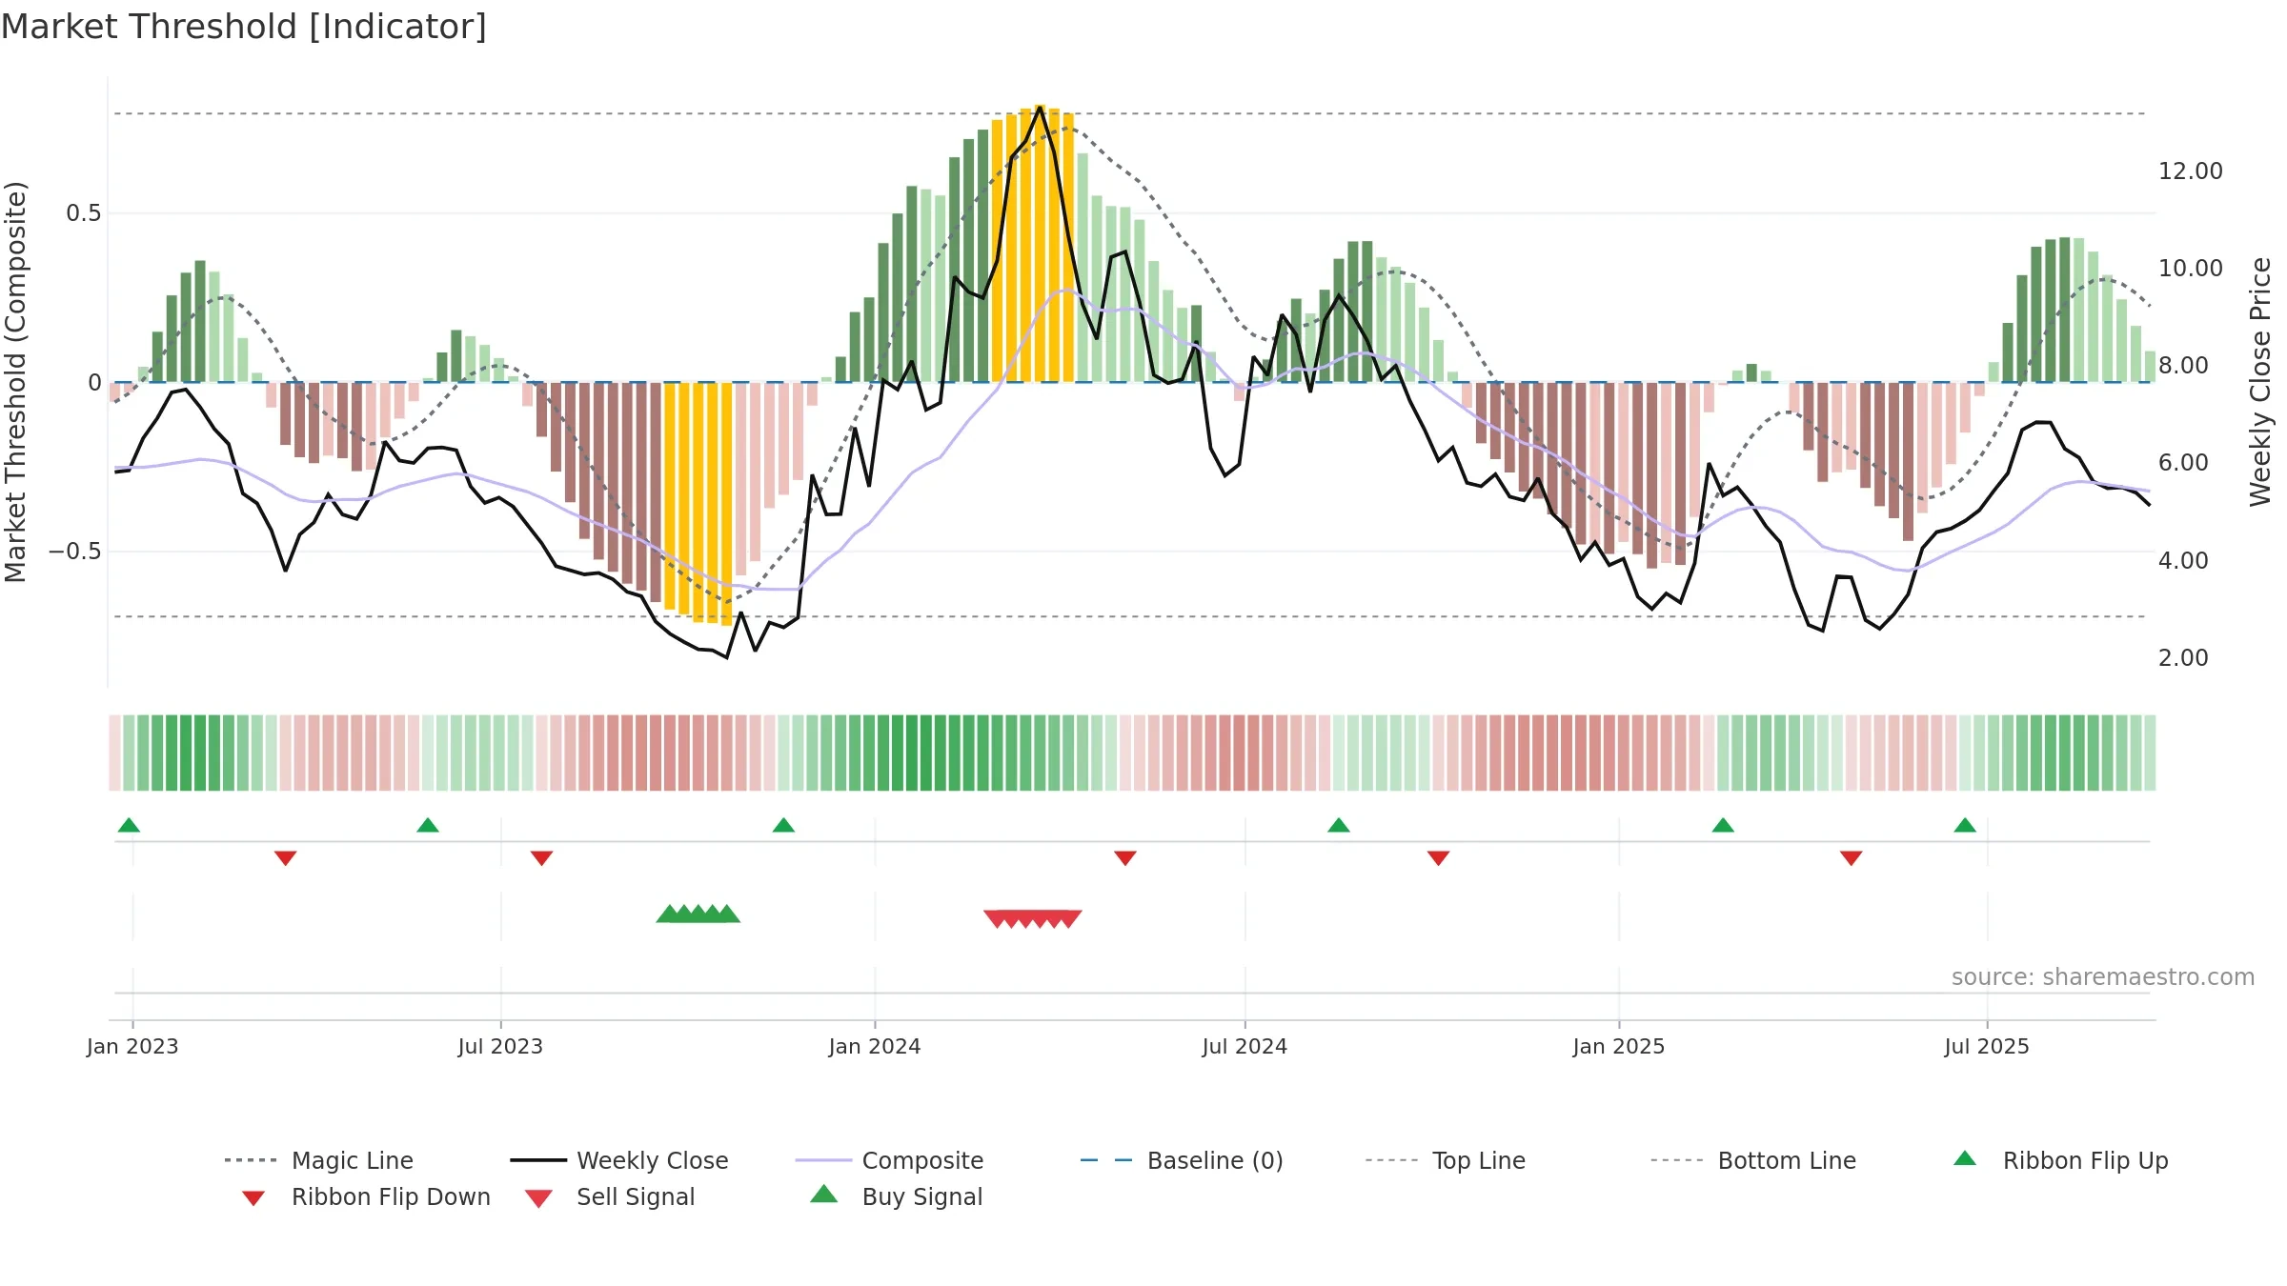2287x1286 pixels.
Task: Click the 12.00 price axis label
Action: 2190,171
